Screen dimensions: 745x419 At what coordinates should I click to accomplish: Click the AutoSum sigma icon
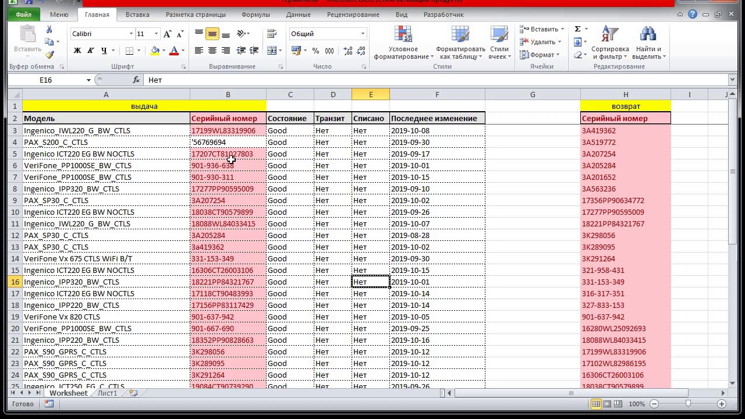pos(578,29)
